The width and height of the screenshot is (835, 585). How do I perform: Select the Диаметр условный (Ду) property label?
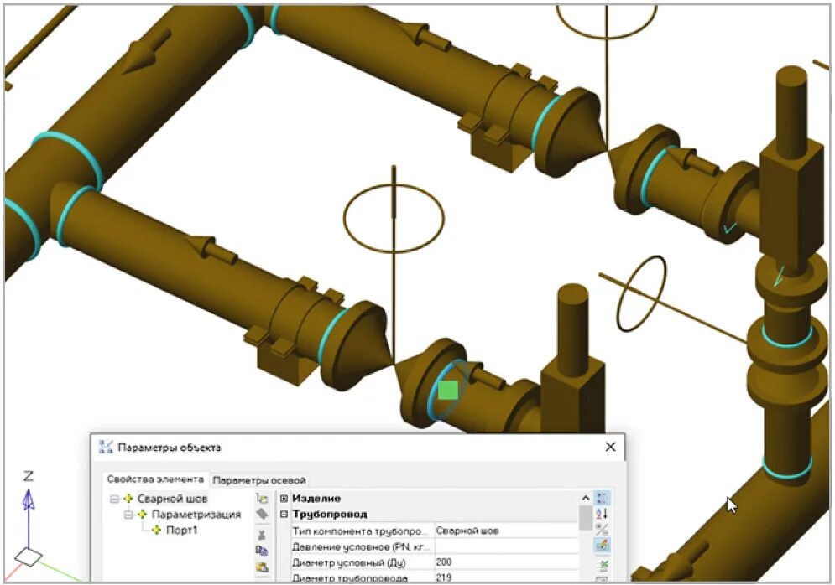click(348, 562)
